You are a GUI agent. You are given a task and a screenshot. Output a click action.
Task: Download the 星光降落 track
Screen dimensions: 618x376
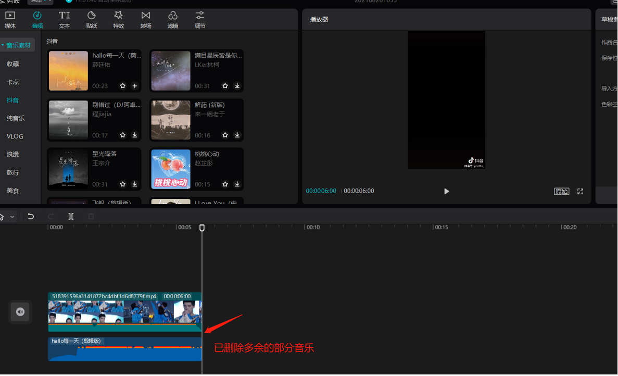(x=135, y=184)
